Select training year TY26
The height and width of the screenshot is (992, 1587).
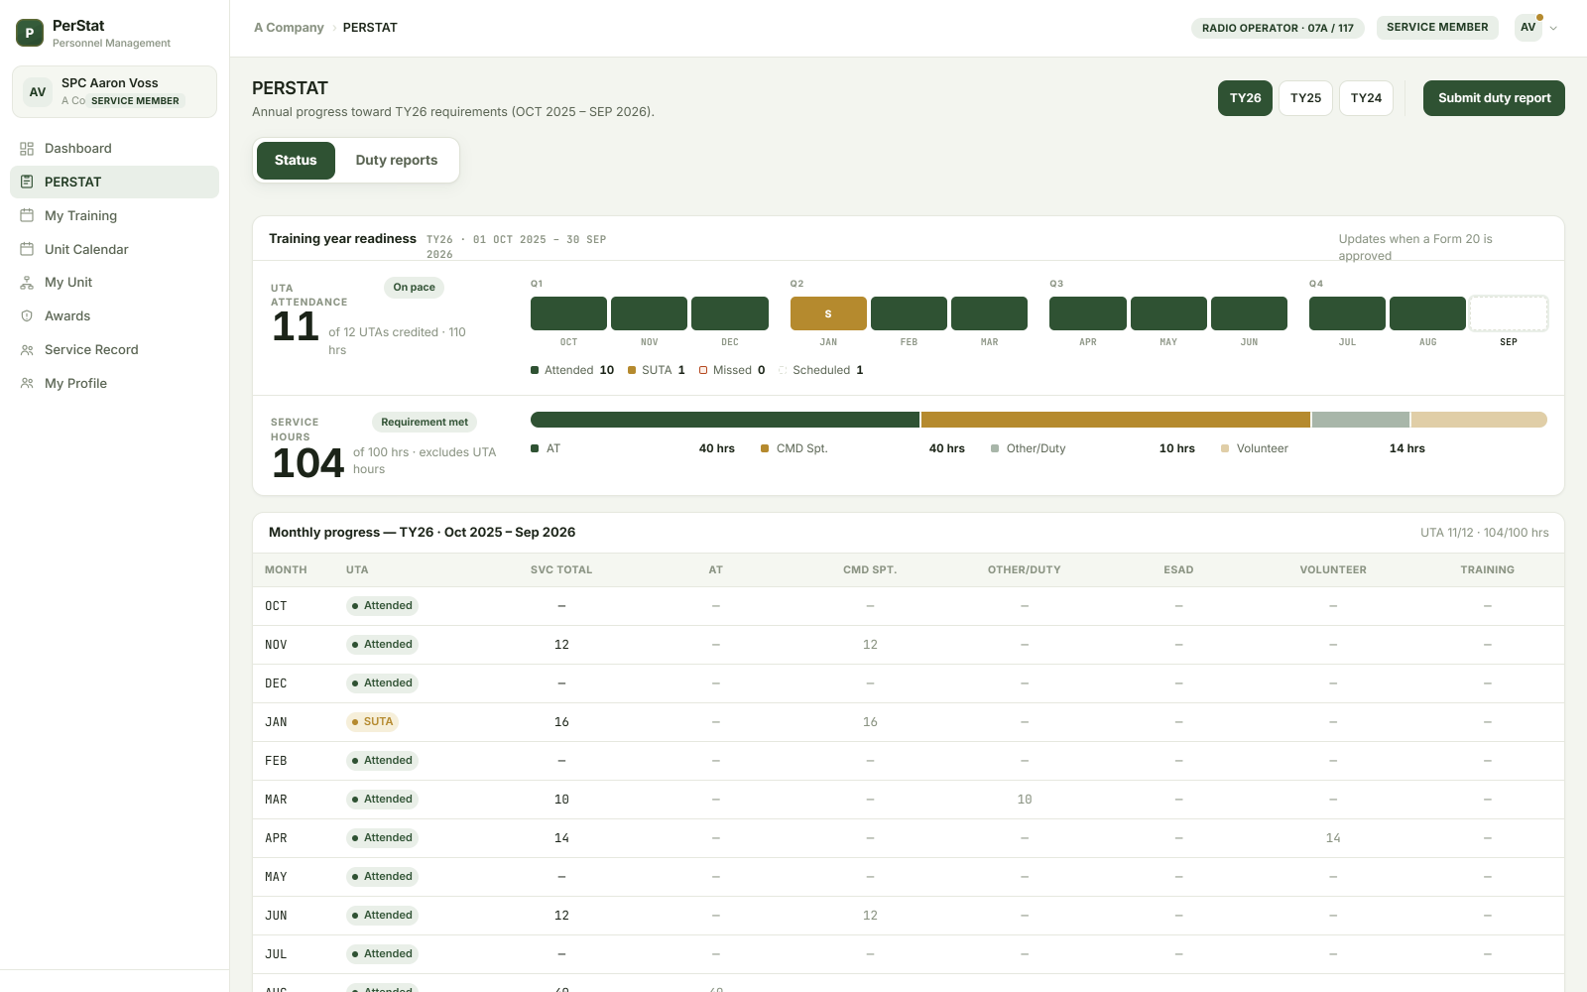coord(1245,98)
